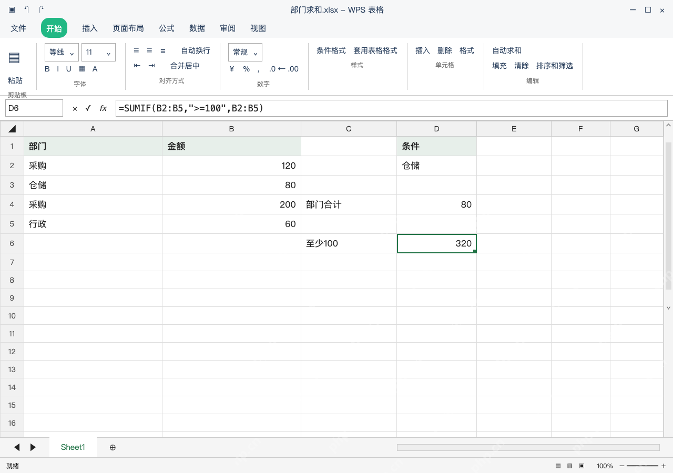Open 套用表格格式 table styles
The image size is (673, 473).
(x=375, y=50)
